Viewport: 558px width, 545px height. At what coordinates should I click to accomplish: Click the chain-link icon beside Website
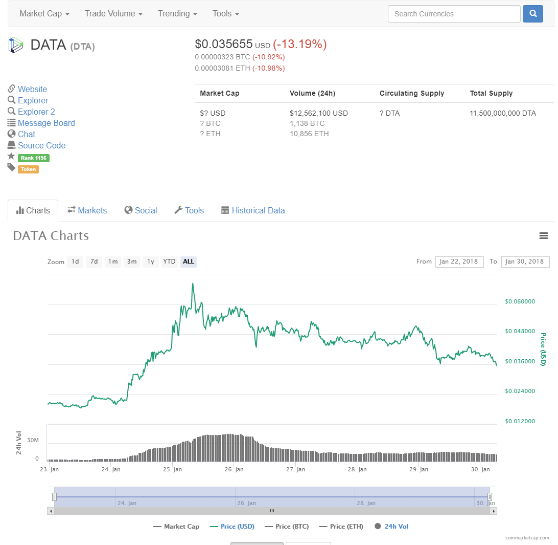11,89
